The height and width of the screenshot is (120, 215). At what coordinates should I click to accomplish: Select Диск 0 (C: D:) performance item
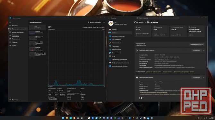[x=37, y=38]
